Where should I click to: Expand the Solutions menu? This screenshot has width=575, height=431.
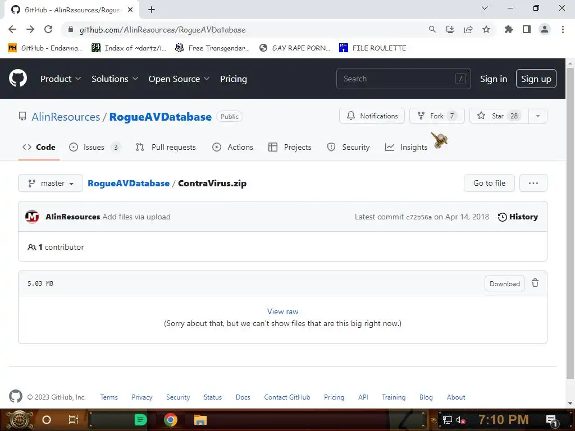click(115, 79)
